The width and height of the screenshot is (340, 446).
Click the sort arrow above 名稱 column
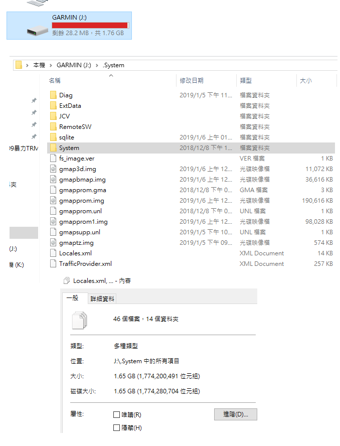tap(111, 75)
